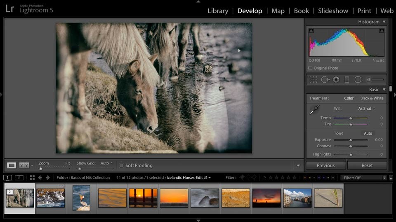Show left panel with edge arrow
The width and height of the screenshot is (396, 222).
point(1,95)
